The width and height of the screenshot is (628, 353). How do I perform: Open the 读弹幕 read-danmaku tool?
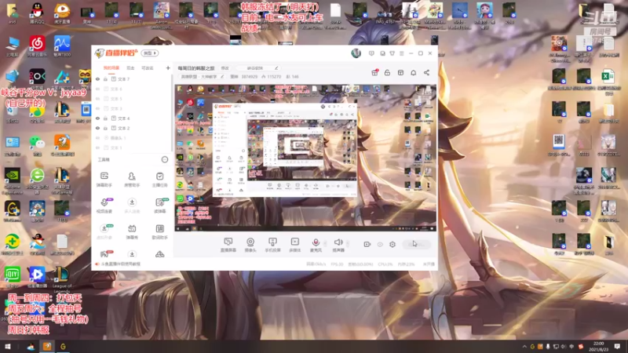[159, 206]
